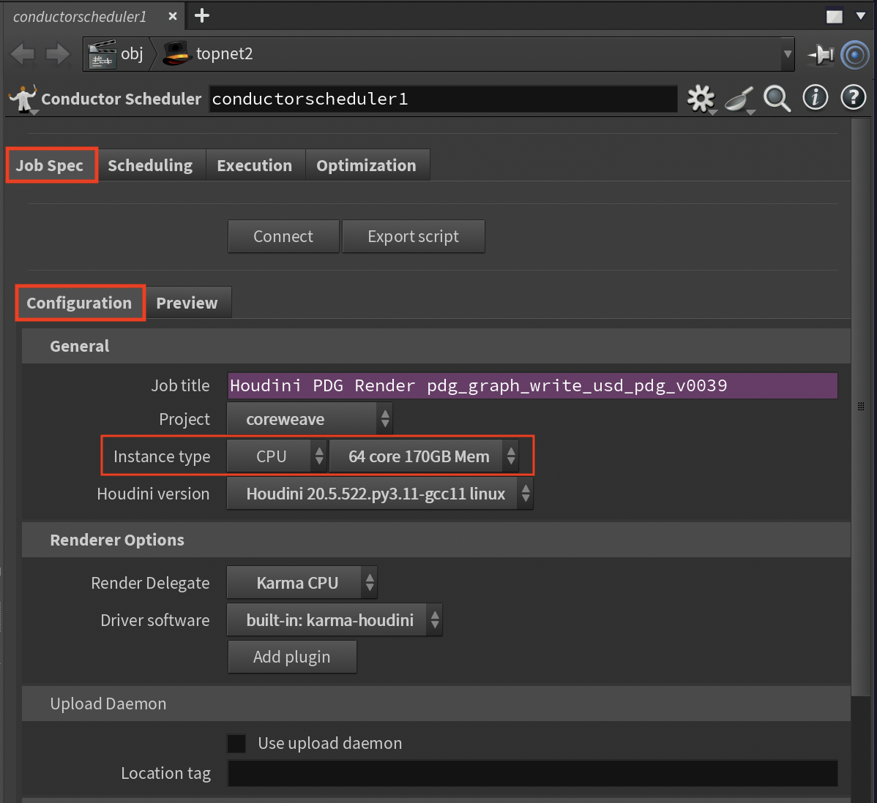Click the Conductor Scheduler node icon

pos(23,99)
